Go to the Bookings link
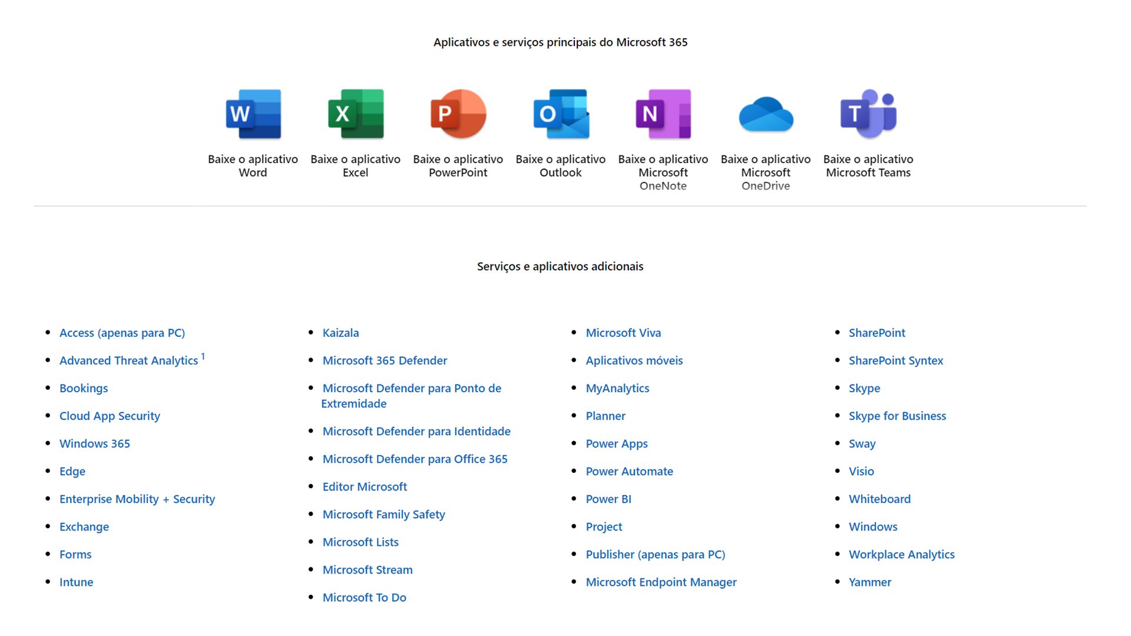This screenshot has height=636, width=1131. (x=84, y=388)
